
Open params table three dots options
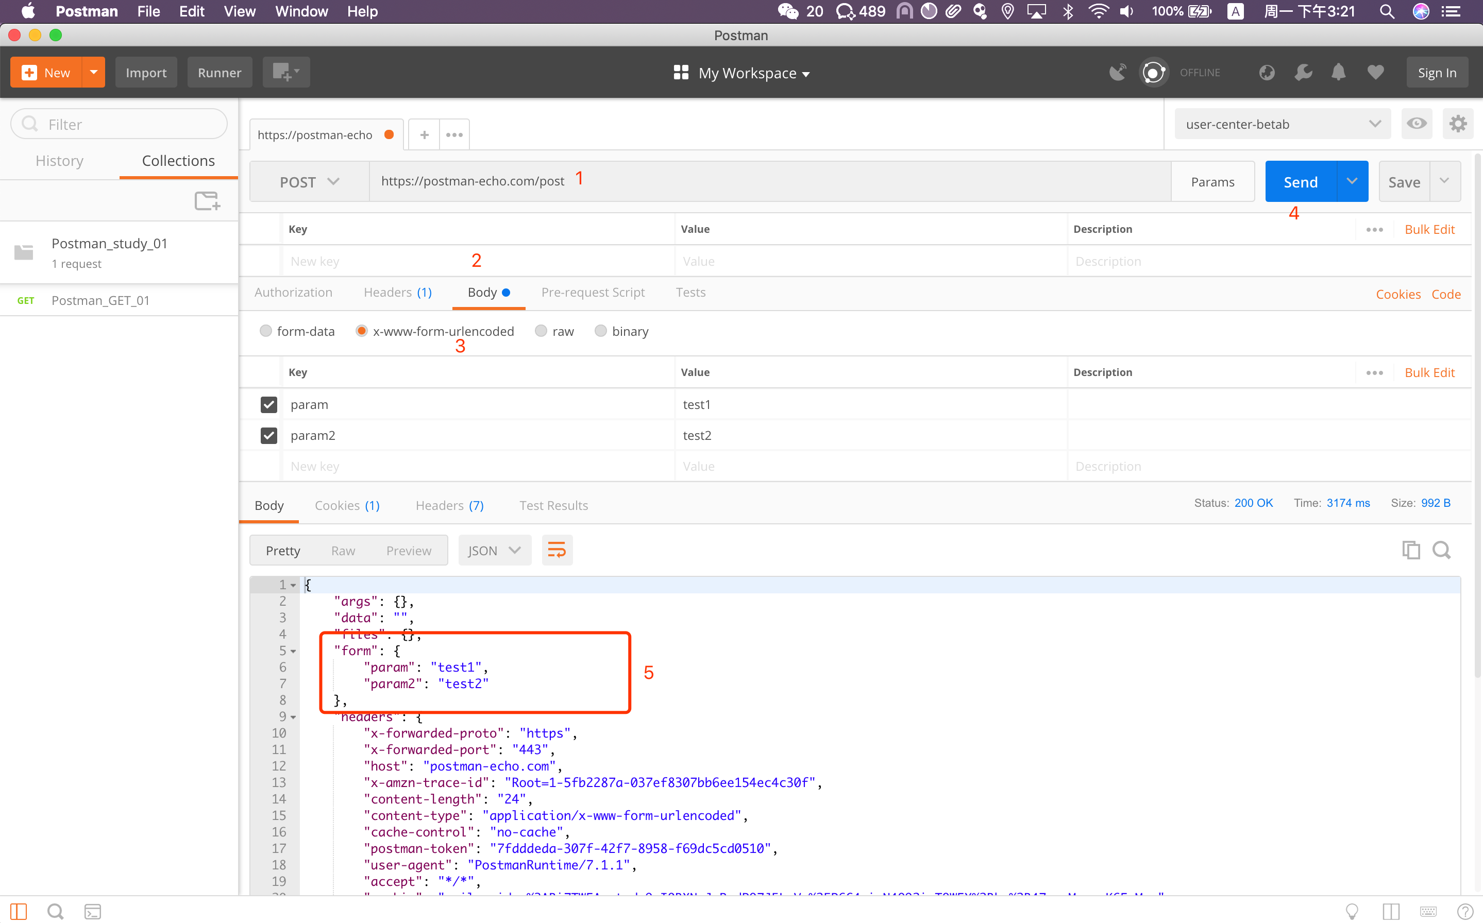[x=1374, y=230]
